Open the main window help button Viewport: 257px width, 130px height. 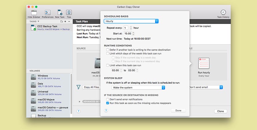click(x=78, y=111)
